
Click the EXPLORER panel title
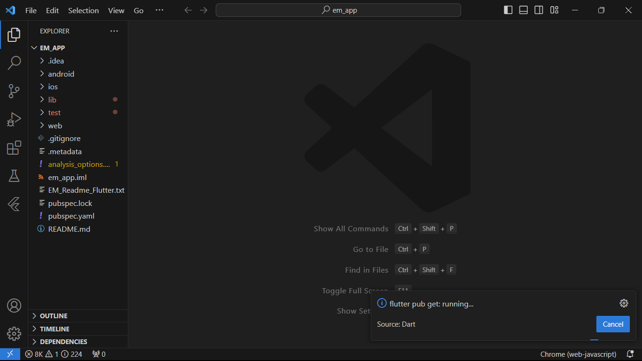click(55, 31)
